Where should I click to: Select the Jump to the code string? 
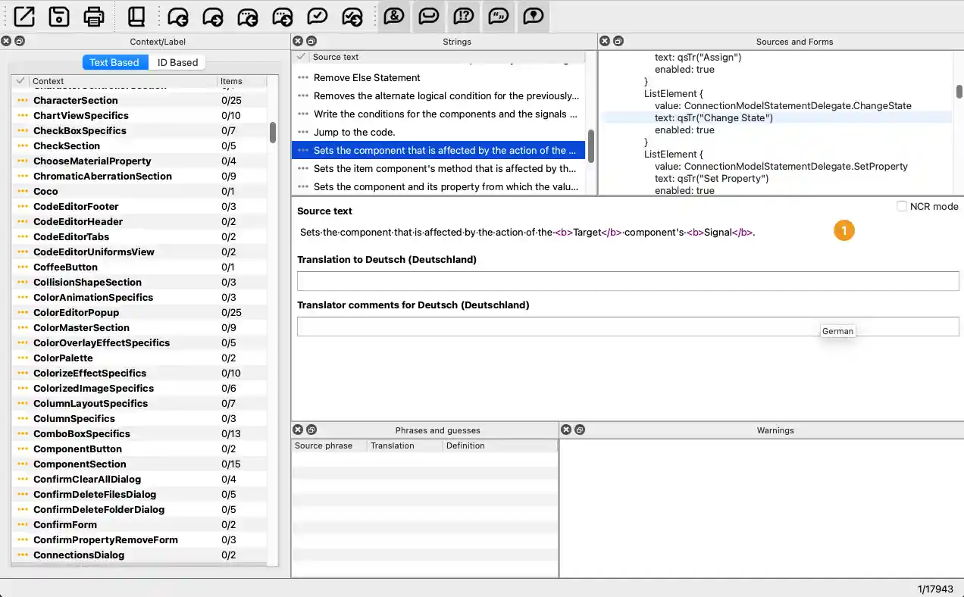(355, 132)
